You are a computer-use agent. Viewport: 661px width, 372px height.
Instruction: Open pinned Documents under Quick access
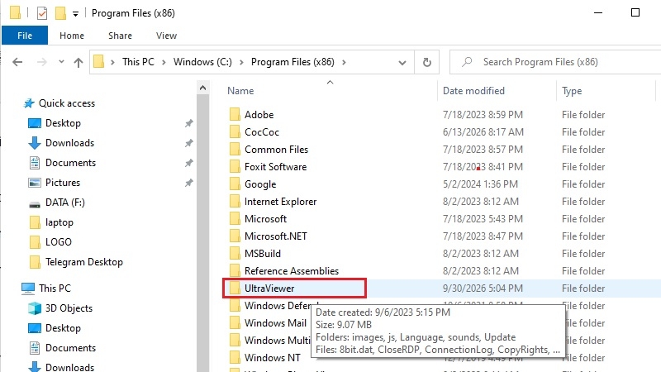point(70,163)
